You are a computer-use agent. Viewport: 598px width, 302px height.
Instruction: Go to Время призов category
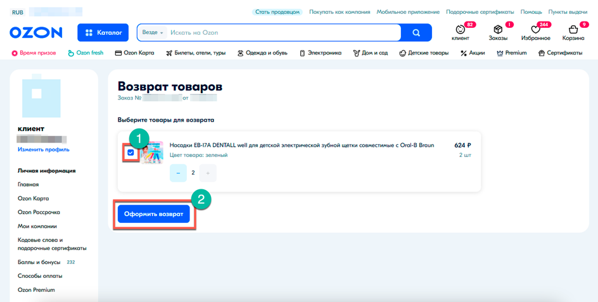(34, 53)
